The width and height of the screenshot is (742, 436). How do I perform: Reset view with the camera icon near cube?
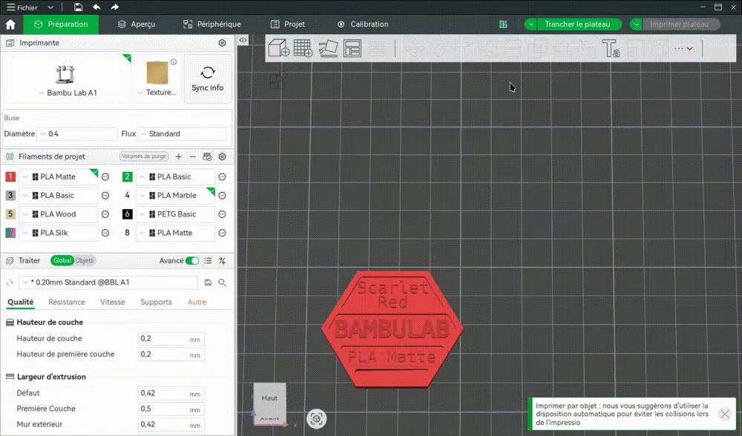point(316,419)
